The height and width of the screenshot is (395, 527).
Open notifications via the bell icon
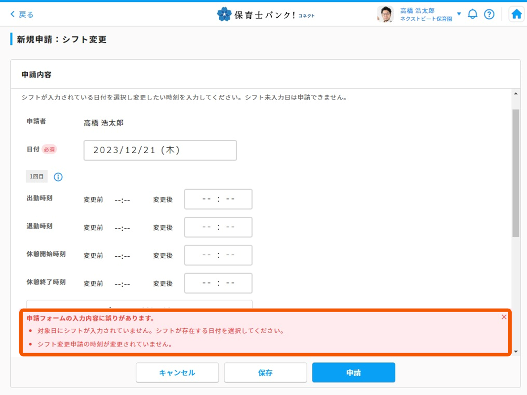(x=473, y=14)
